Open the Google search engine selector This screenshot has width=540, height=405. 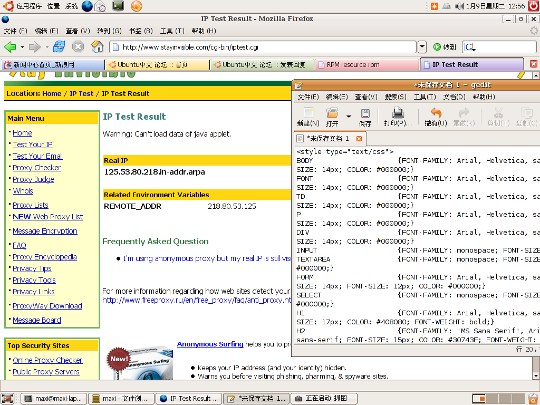tap(470, 47)
